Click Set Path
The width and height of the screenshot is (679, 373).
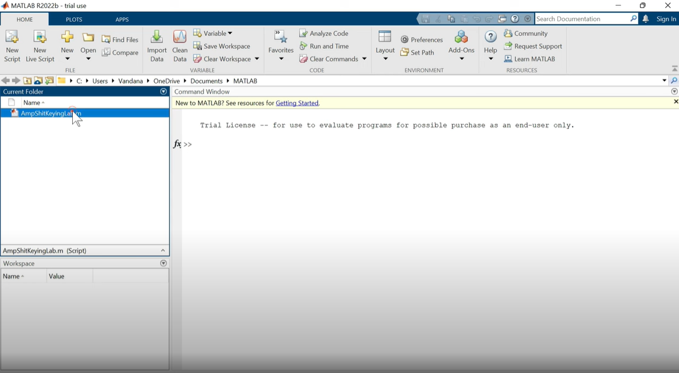coord(417,52)
